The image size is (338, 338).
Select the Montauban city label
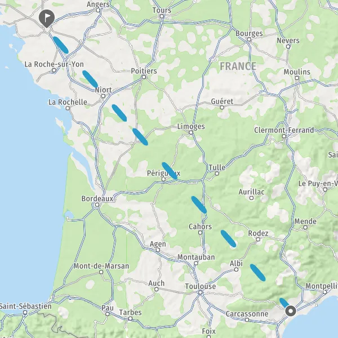[x=196, y=257]
